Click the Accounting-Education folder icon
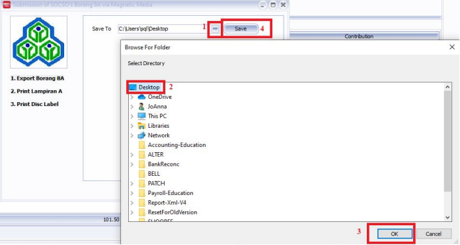The image size is (460, 245). point(141,145)
